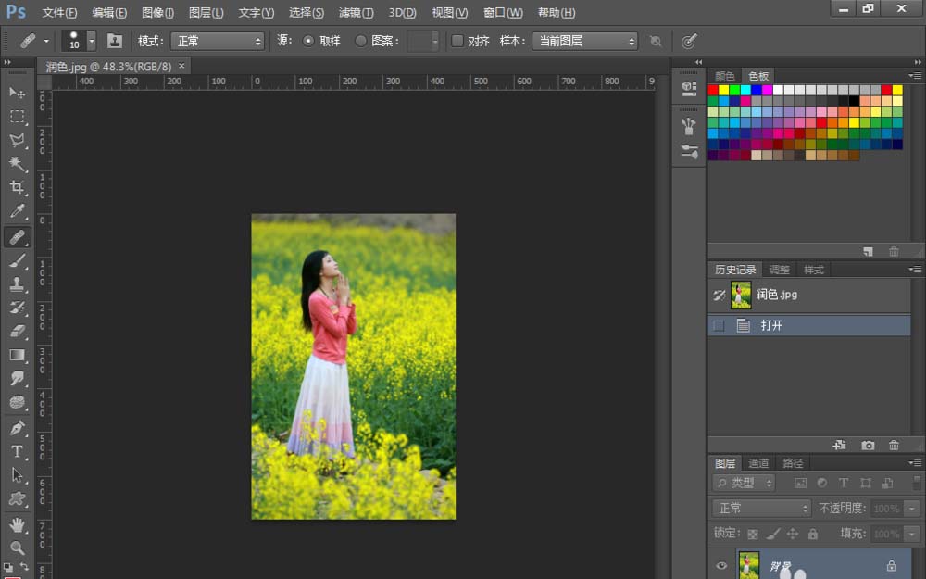Open the layer filter 类型 dropdown
The width and height of the screenshot is (926, 579).
coord(745,483)
